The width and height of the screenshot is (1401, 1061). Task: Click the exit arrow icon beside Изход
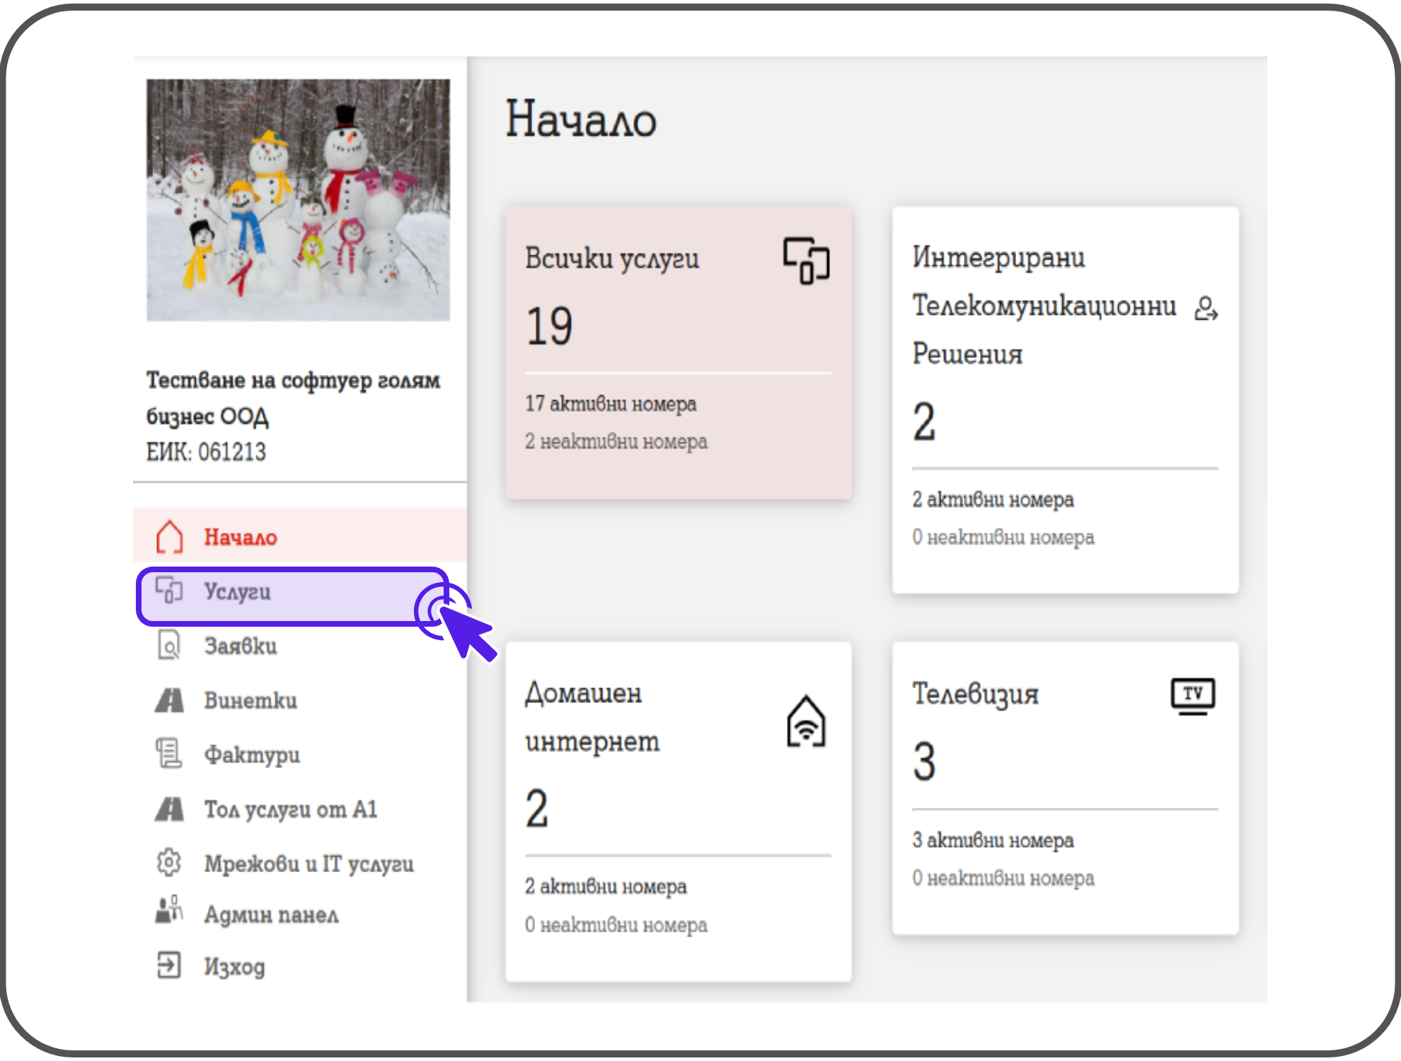pos(169,965)
